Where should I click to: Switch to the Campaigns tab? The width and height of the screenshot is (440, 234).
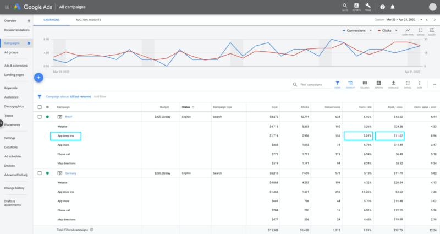click(x=52, y=20)
